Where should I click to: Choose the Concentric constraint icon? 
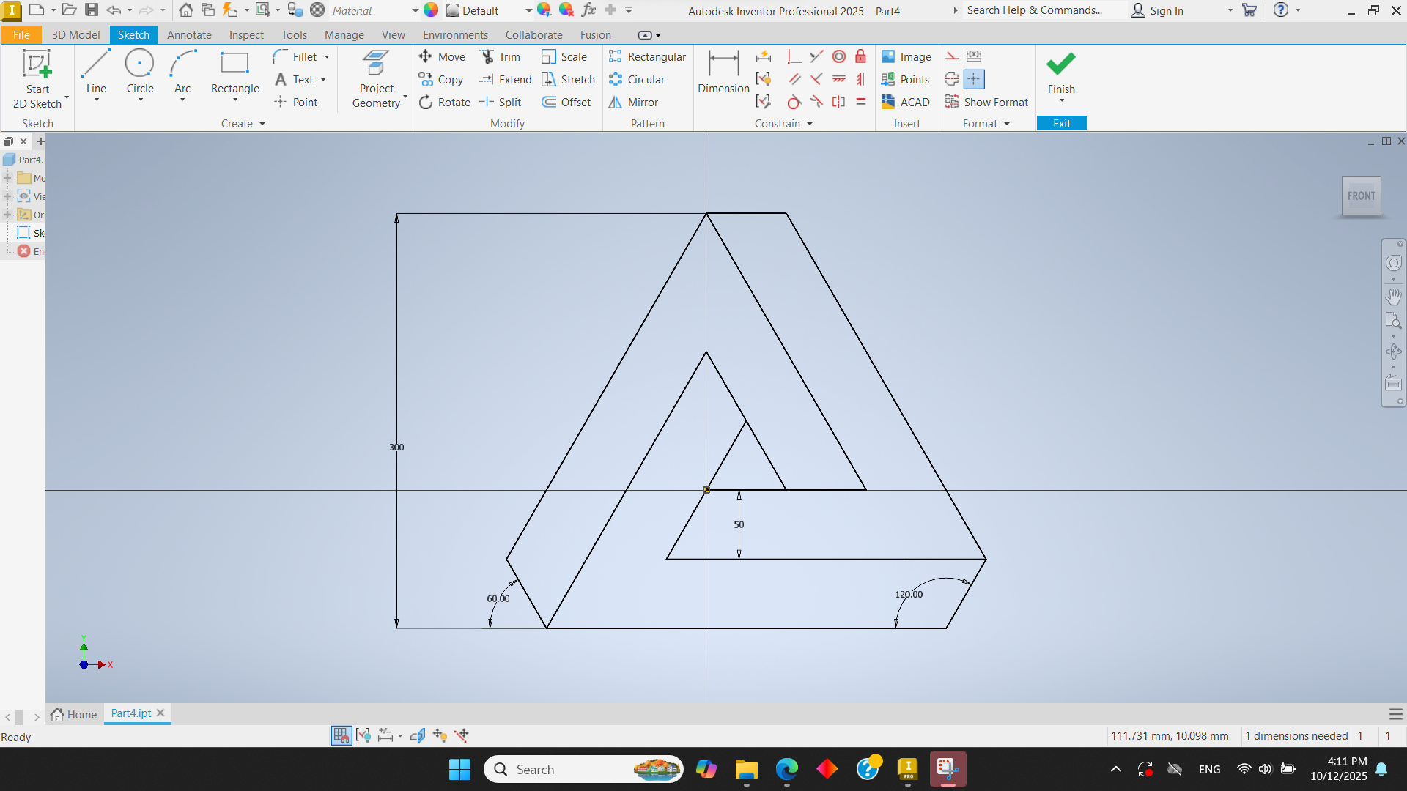pos(839,56)
